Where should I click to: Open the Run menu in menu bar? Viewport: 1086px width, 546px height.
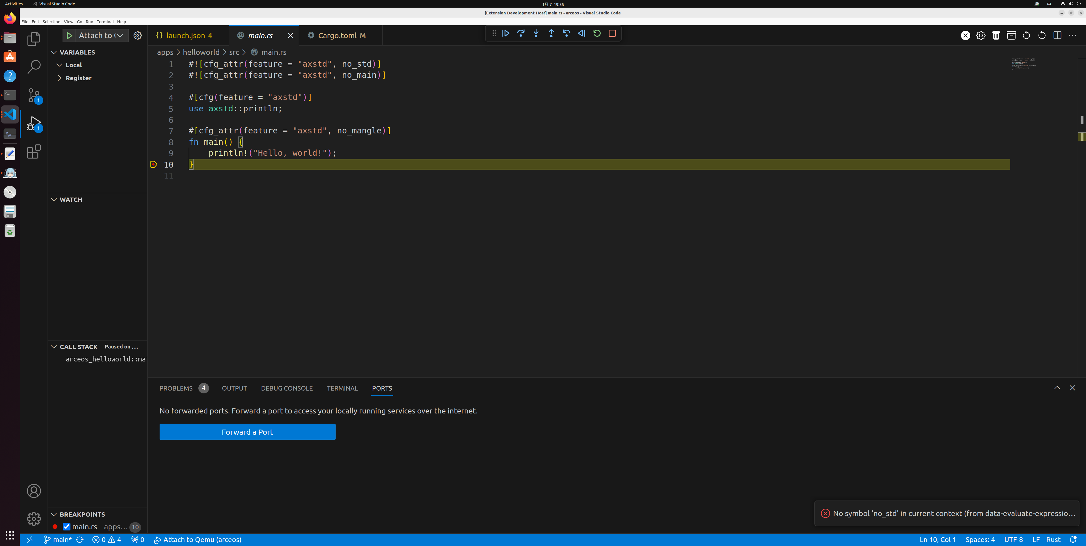(x=89, y=21)
